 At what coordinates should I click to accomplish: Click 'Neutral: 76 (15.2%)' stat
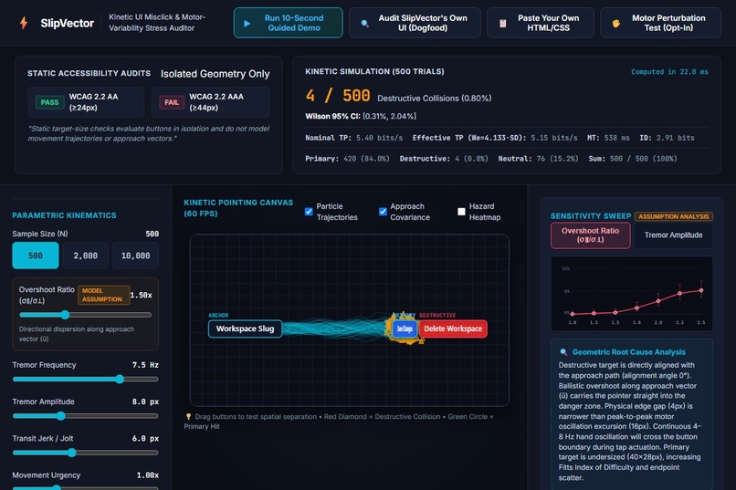(x=539, y=159)
